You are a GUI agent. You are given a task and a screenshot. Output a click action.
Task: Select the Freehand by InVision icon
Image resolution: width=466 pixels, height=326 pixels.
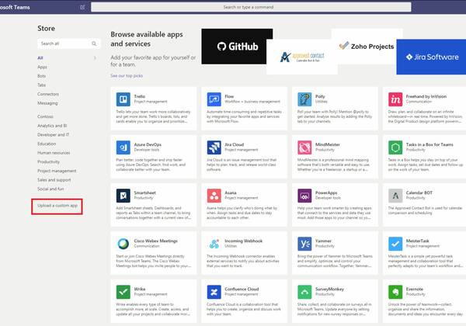[x=395, y=99]
